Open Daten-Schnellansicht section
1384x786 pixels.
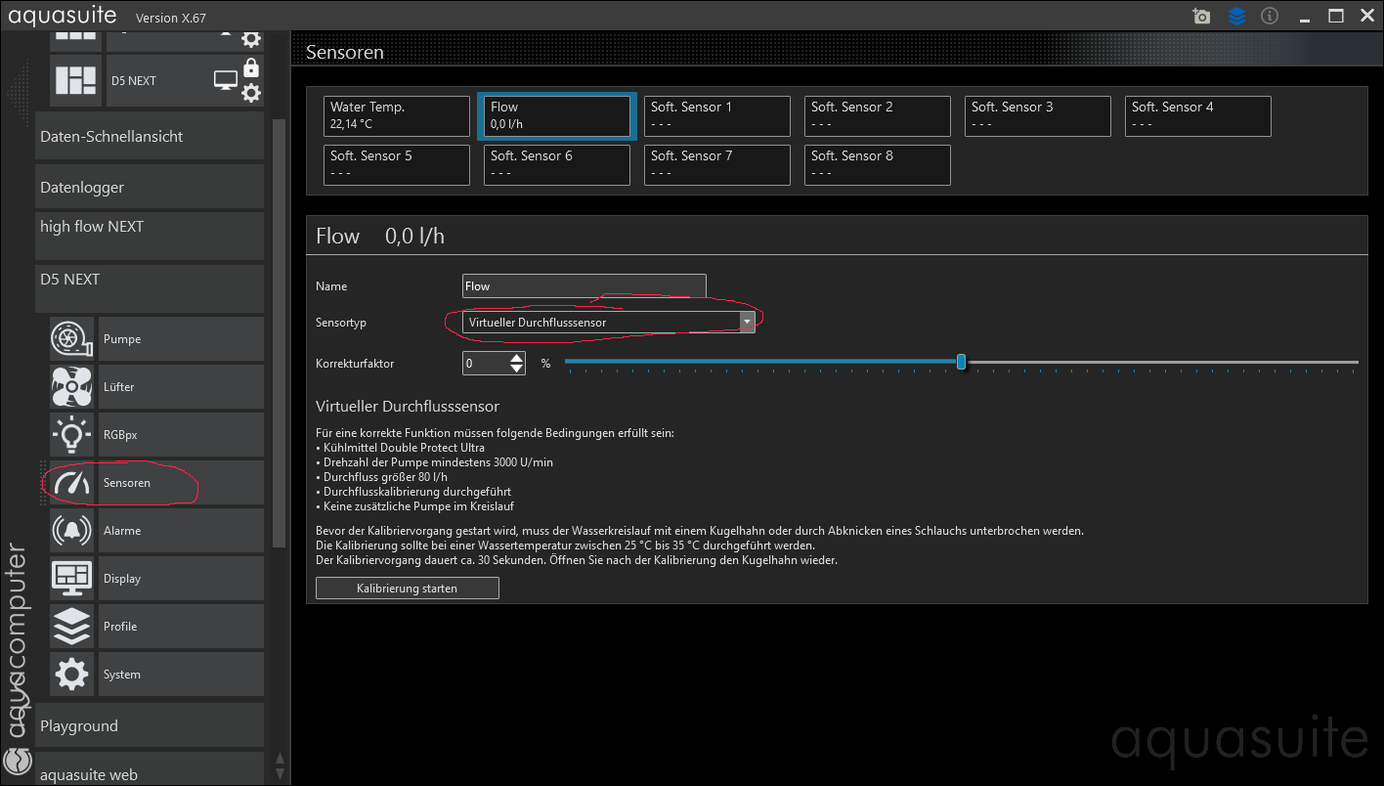pyautogui.click(x=150, y=136)
